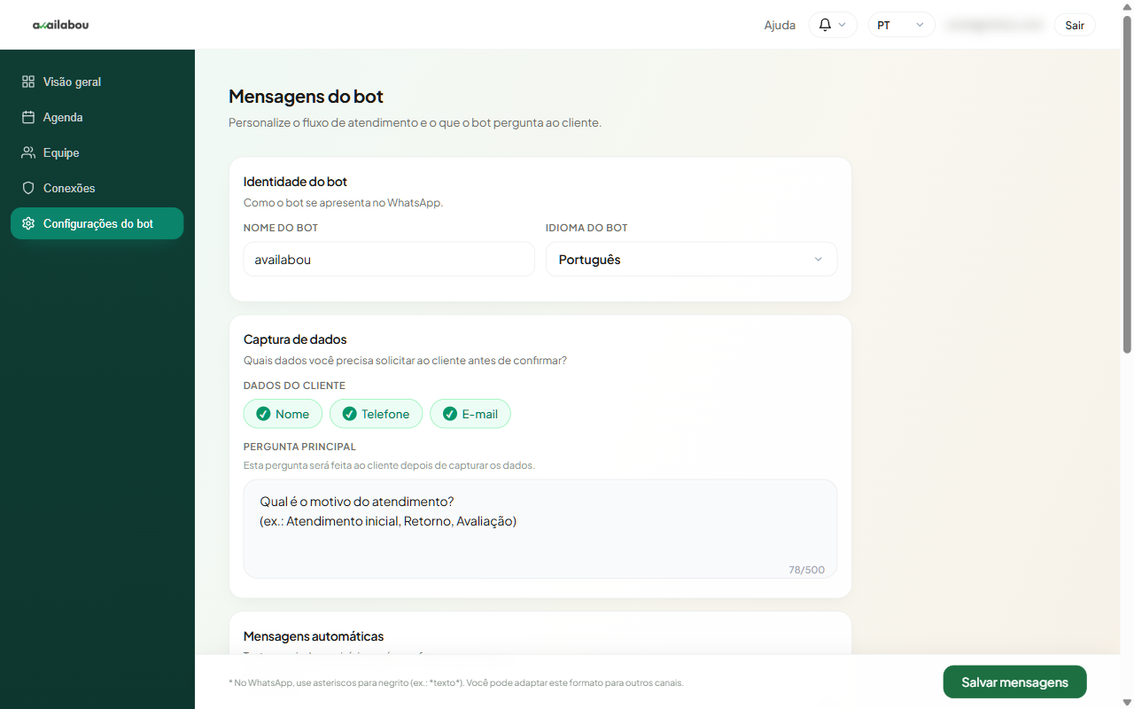Toggle the Telefone data chip
This screenshot has height=709, width=1134.
(x=376, y=414)
